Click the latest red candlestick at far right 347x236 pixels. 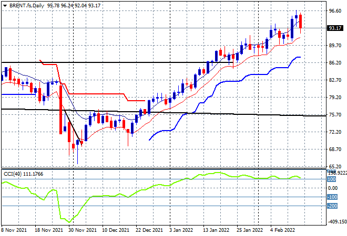[x=301, y=22]
